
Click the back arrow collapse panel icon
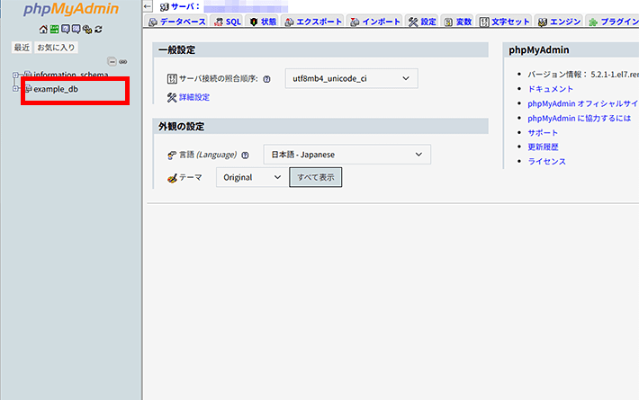point(148,6)
